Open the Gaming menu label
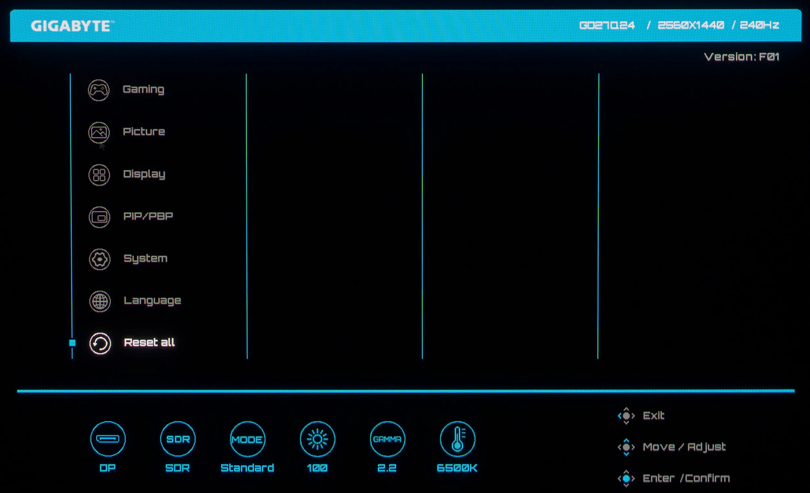The width and height of the screenshot is (810, 493). 144,89
